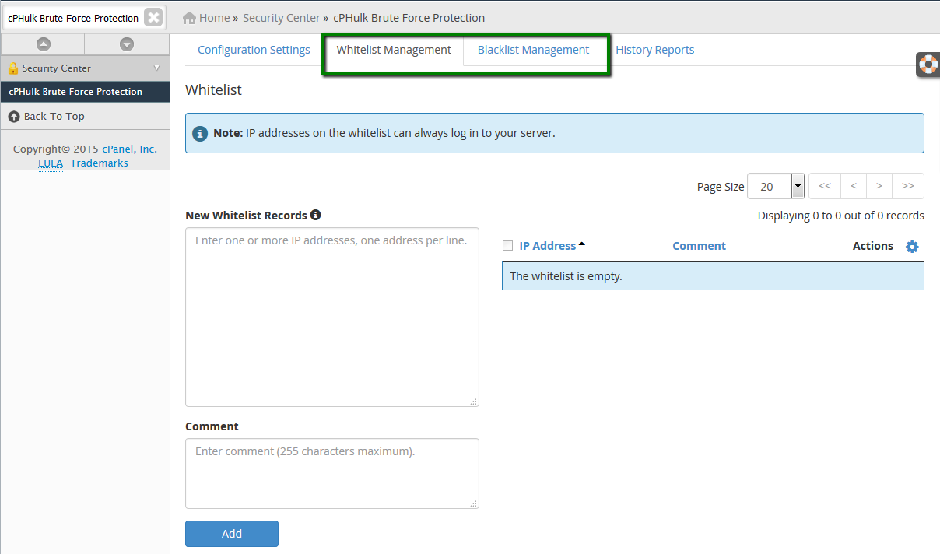Open the table settings gear icon
940x554 pixels.
tap(912, 247)
